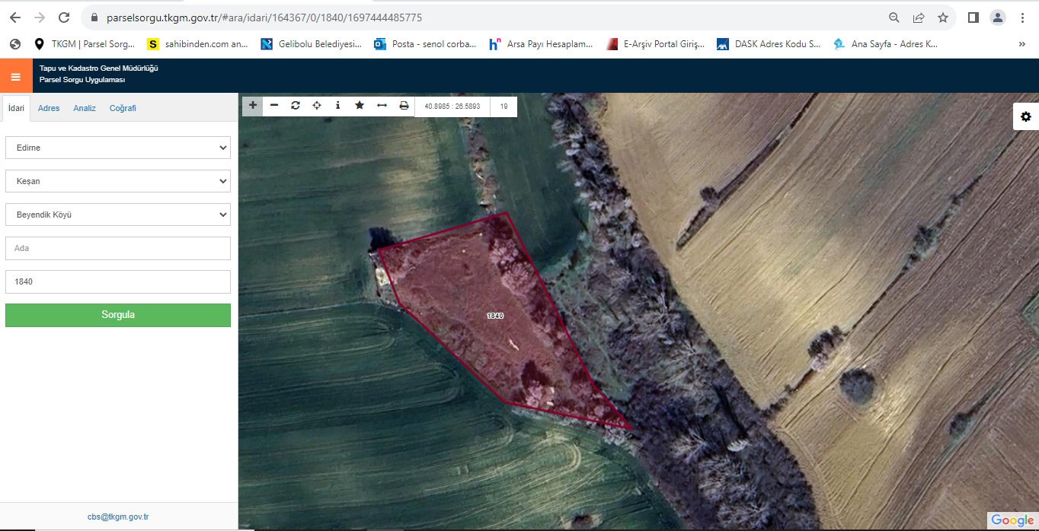Expand the Keşan district dropdown
The height and width of the screenshot is (531, 1039).
click(118, 181)
